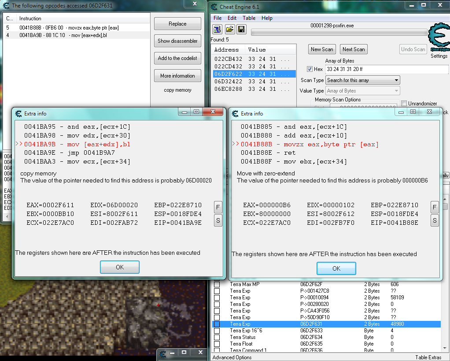
Task: Click the Show disassembler button
Action: (x=177, y=41)
